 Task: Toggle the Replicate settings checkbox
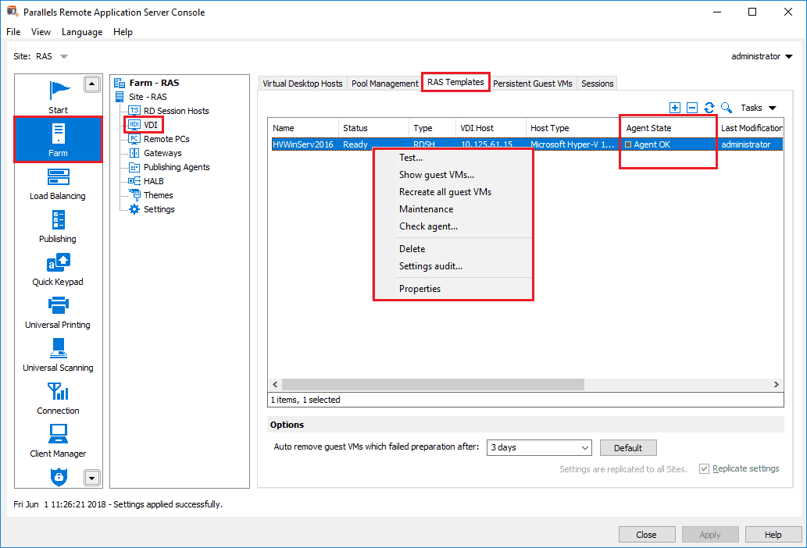(x=704, y=469)
